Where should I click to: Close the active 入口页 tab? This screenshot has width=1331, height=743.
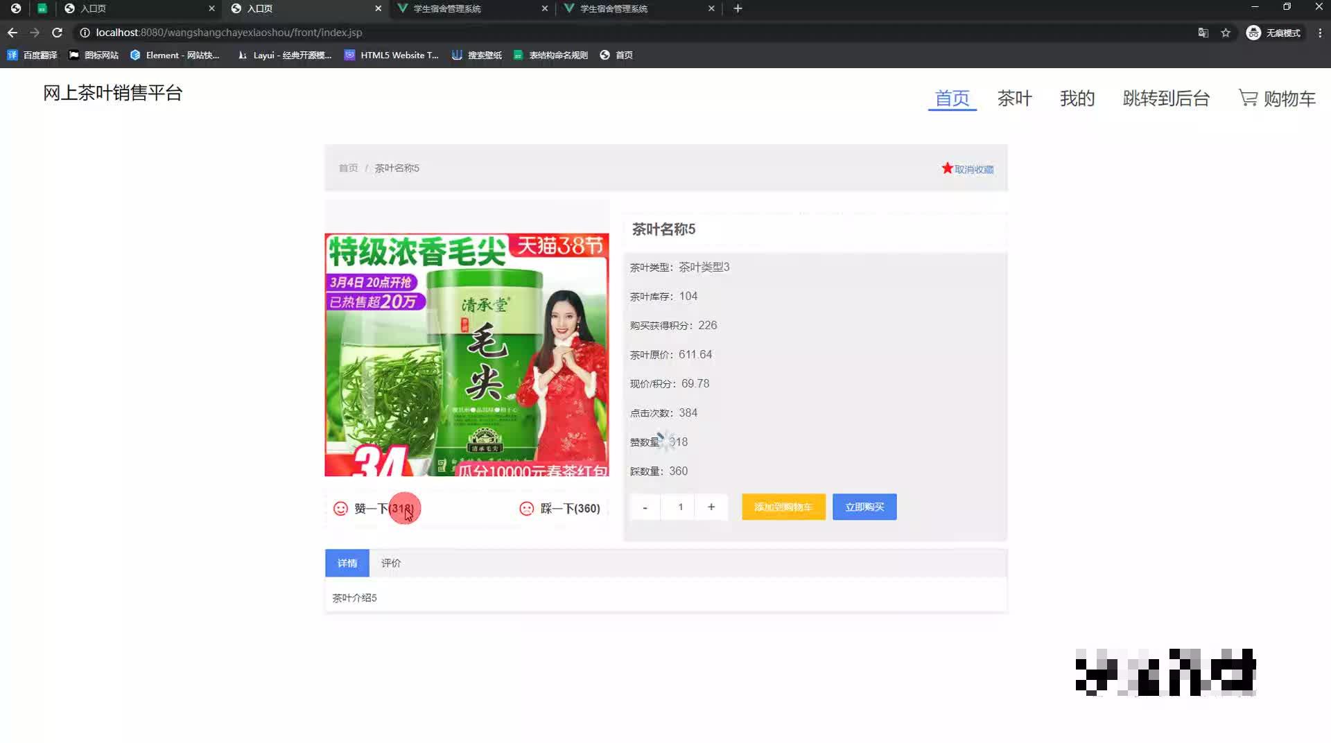[378, 8]
